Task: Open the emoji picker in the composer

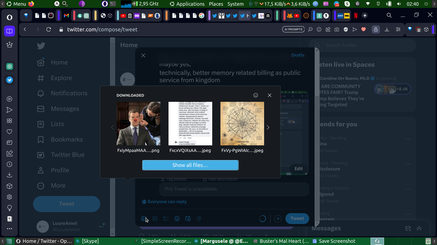Action: 177,219
